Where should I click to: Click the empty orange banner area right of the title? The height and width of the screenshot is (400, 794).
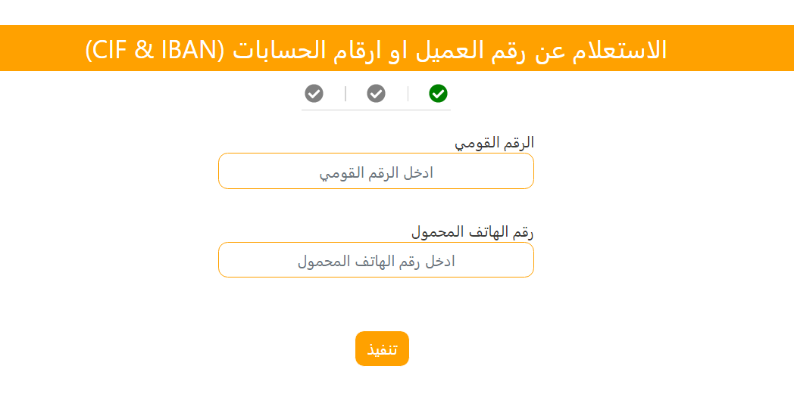point(727,49)
